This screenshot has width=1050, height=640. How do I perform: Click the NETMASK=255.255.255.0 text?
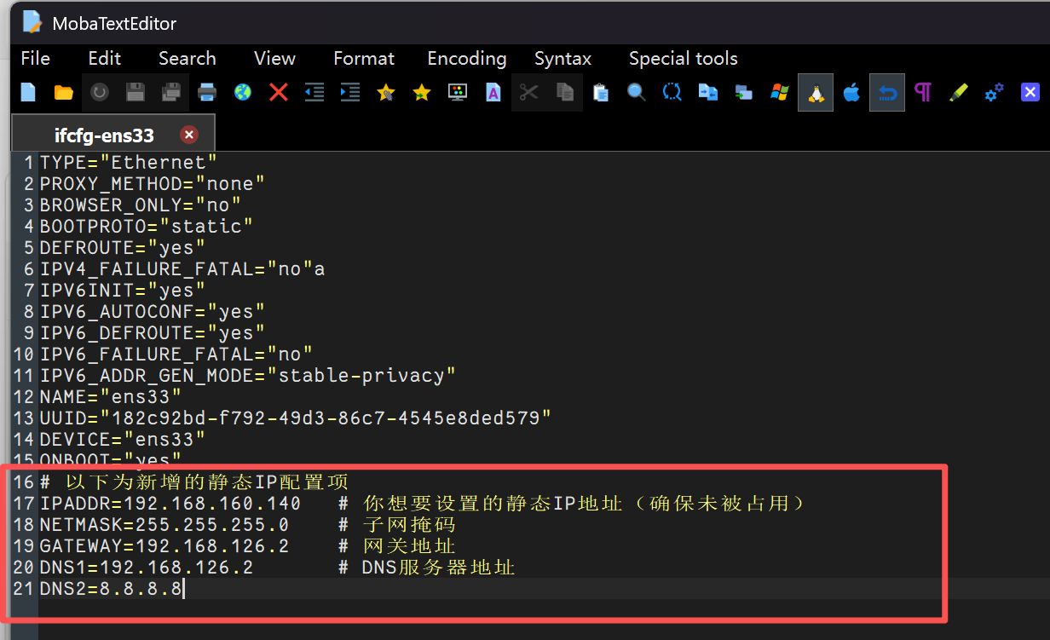[164, 524]
